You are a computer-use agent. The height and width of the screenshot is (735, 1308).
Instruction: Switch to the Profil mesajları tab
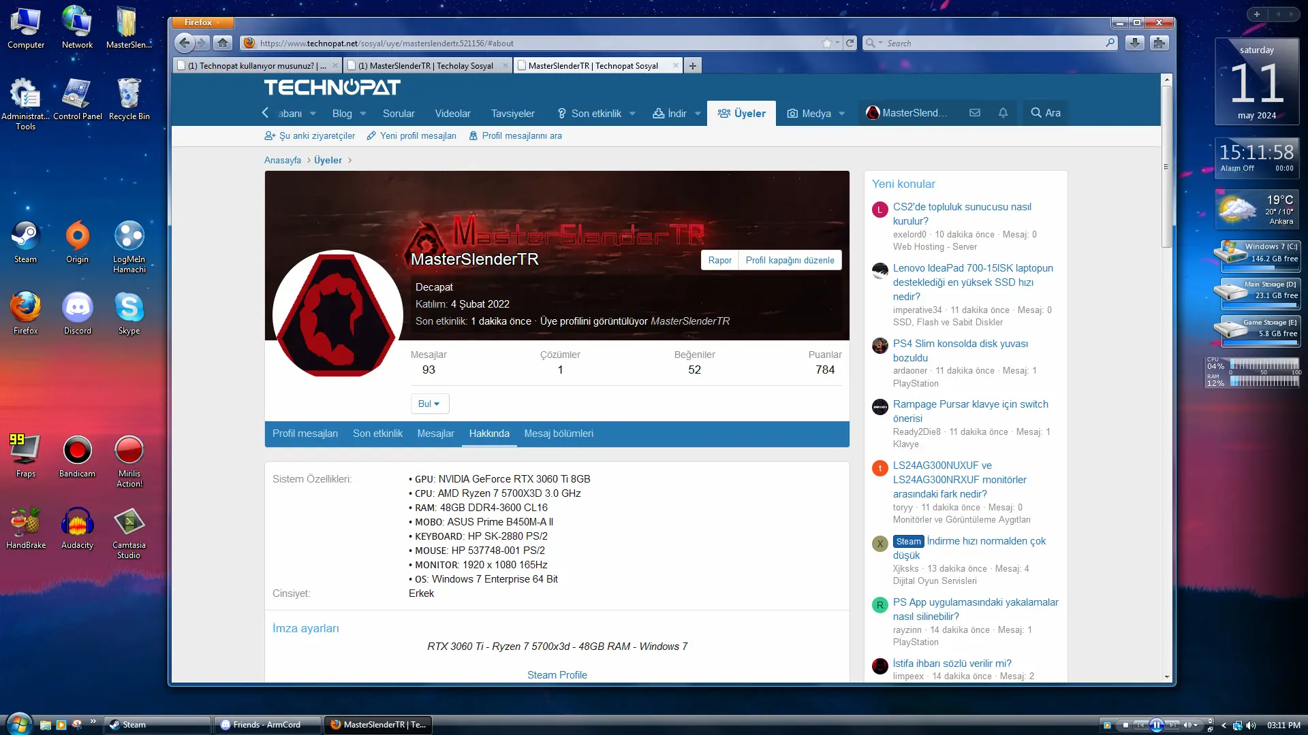(305, 434)
